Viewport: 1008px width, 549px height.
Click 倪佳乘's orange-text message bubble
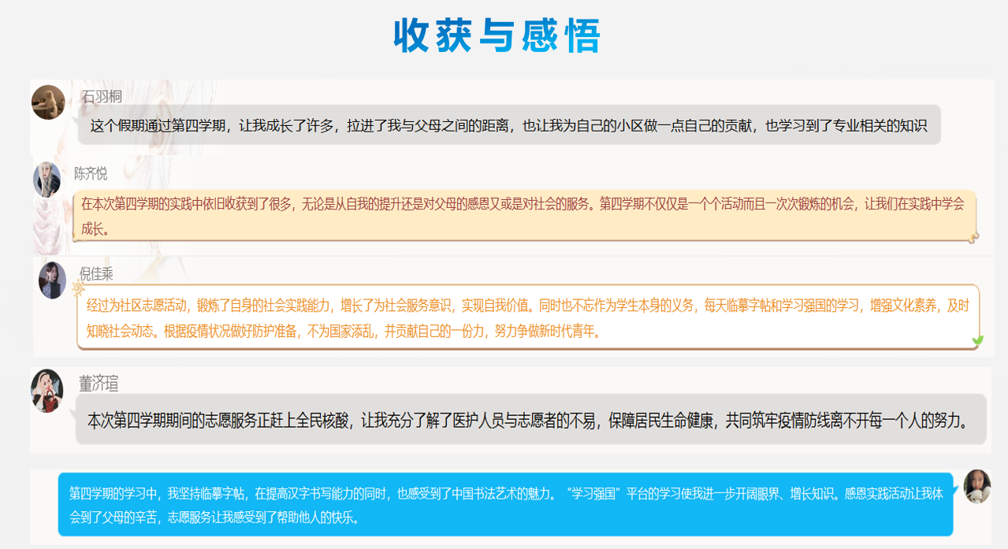527,317
